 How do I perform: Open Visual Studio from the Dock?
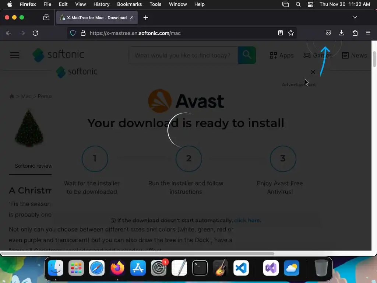[271, 268]
